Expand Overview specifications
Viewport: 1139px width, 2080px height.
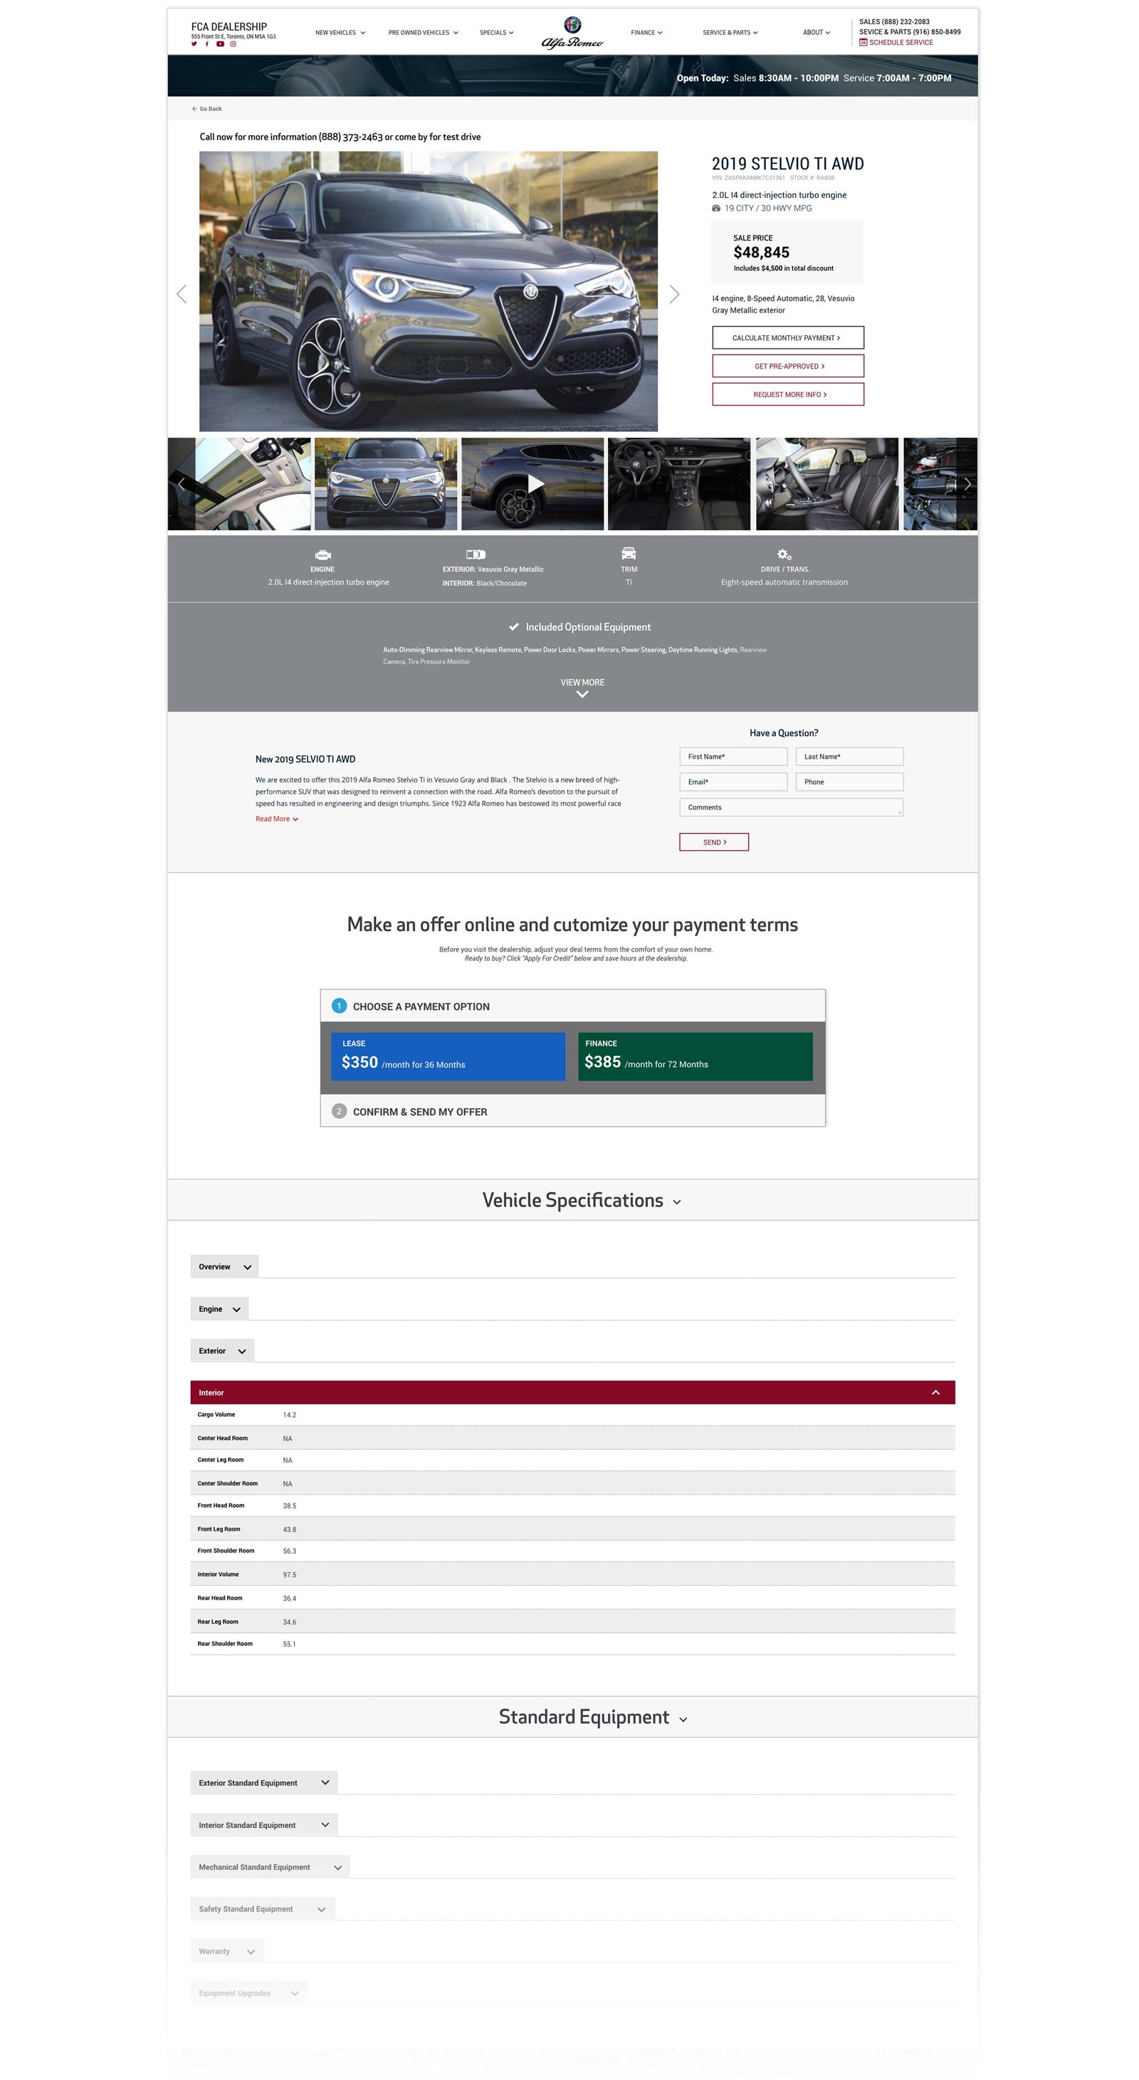click(224, 1267)
